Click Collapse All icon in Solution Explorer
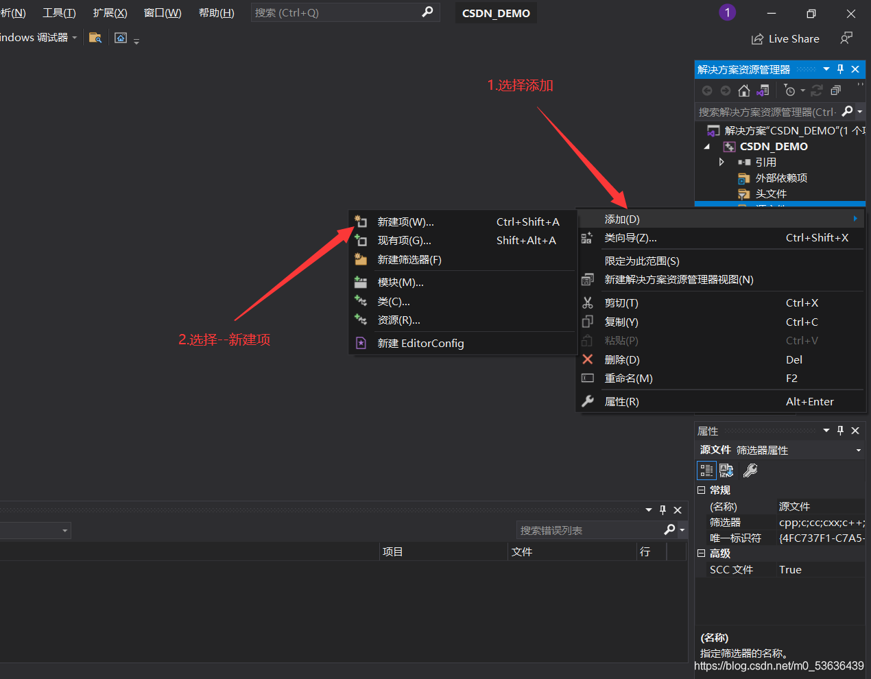 835,91
